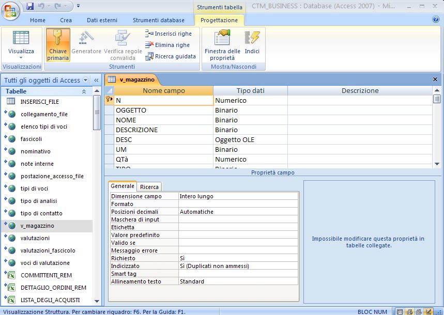Click the N field name cell
This screenshot has height=315, width=444.
pos(164,101)
